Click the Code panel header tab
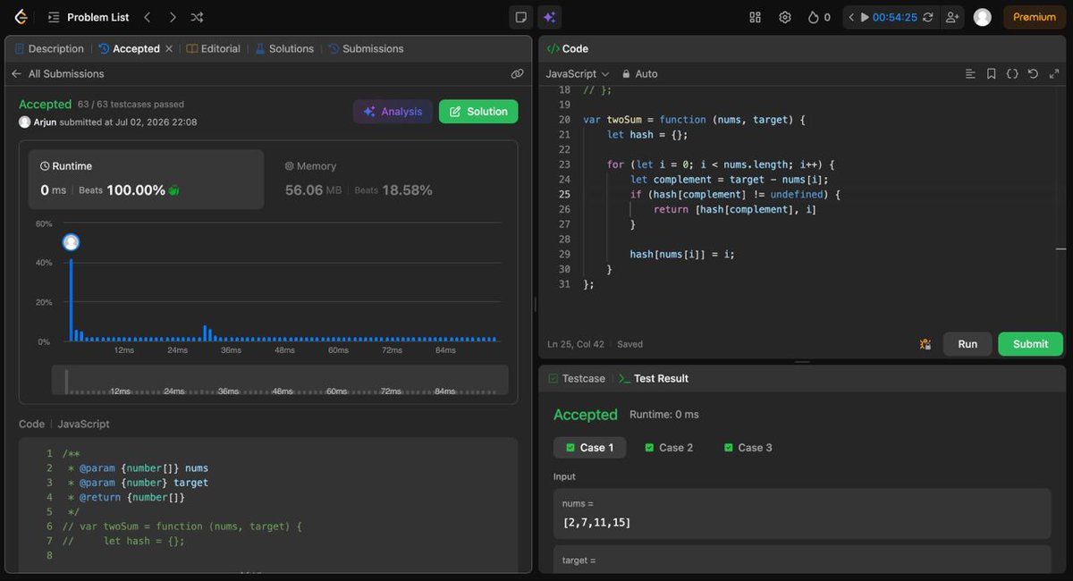 [567, 48]
